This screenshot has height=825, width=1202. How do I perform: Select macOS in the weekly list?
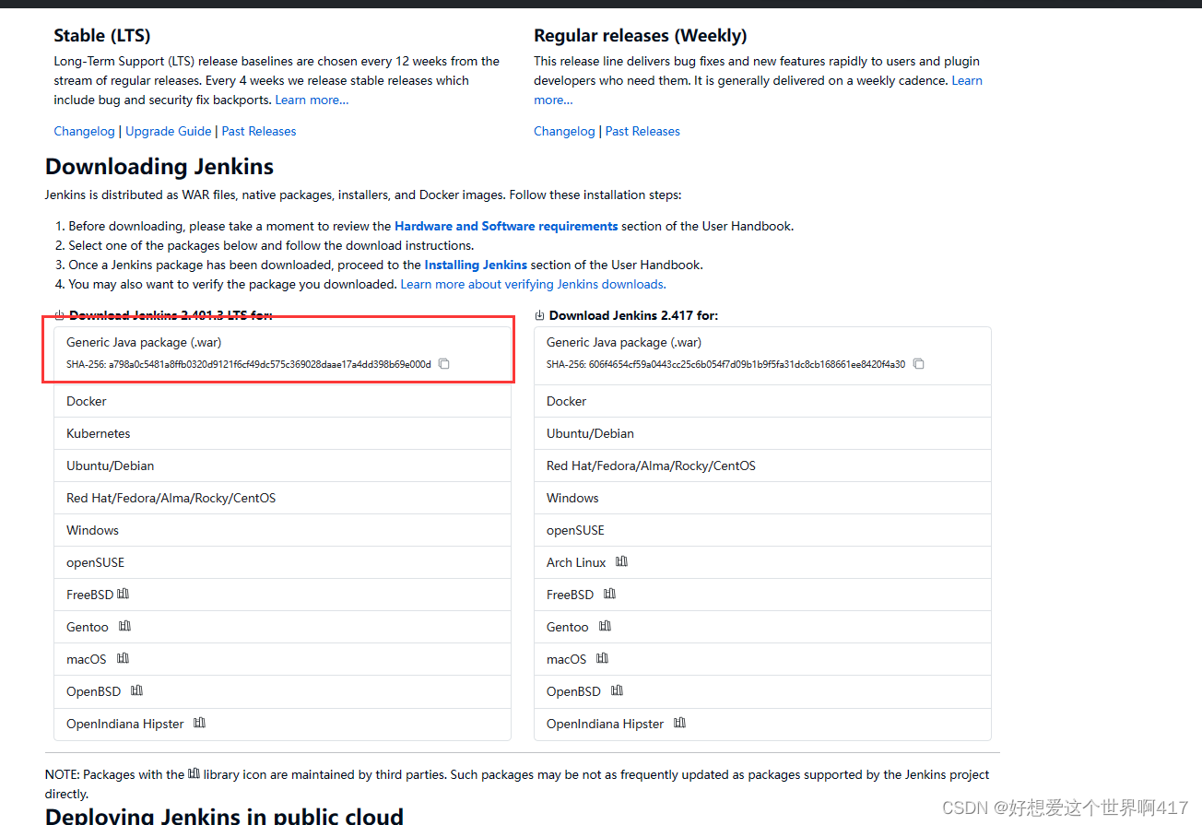tap(762, 659)
